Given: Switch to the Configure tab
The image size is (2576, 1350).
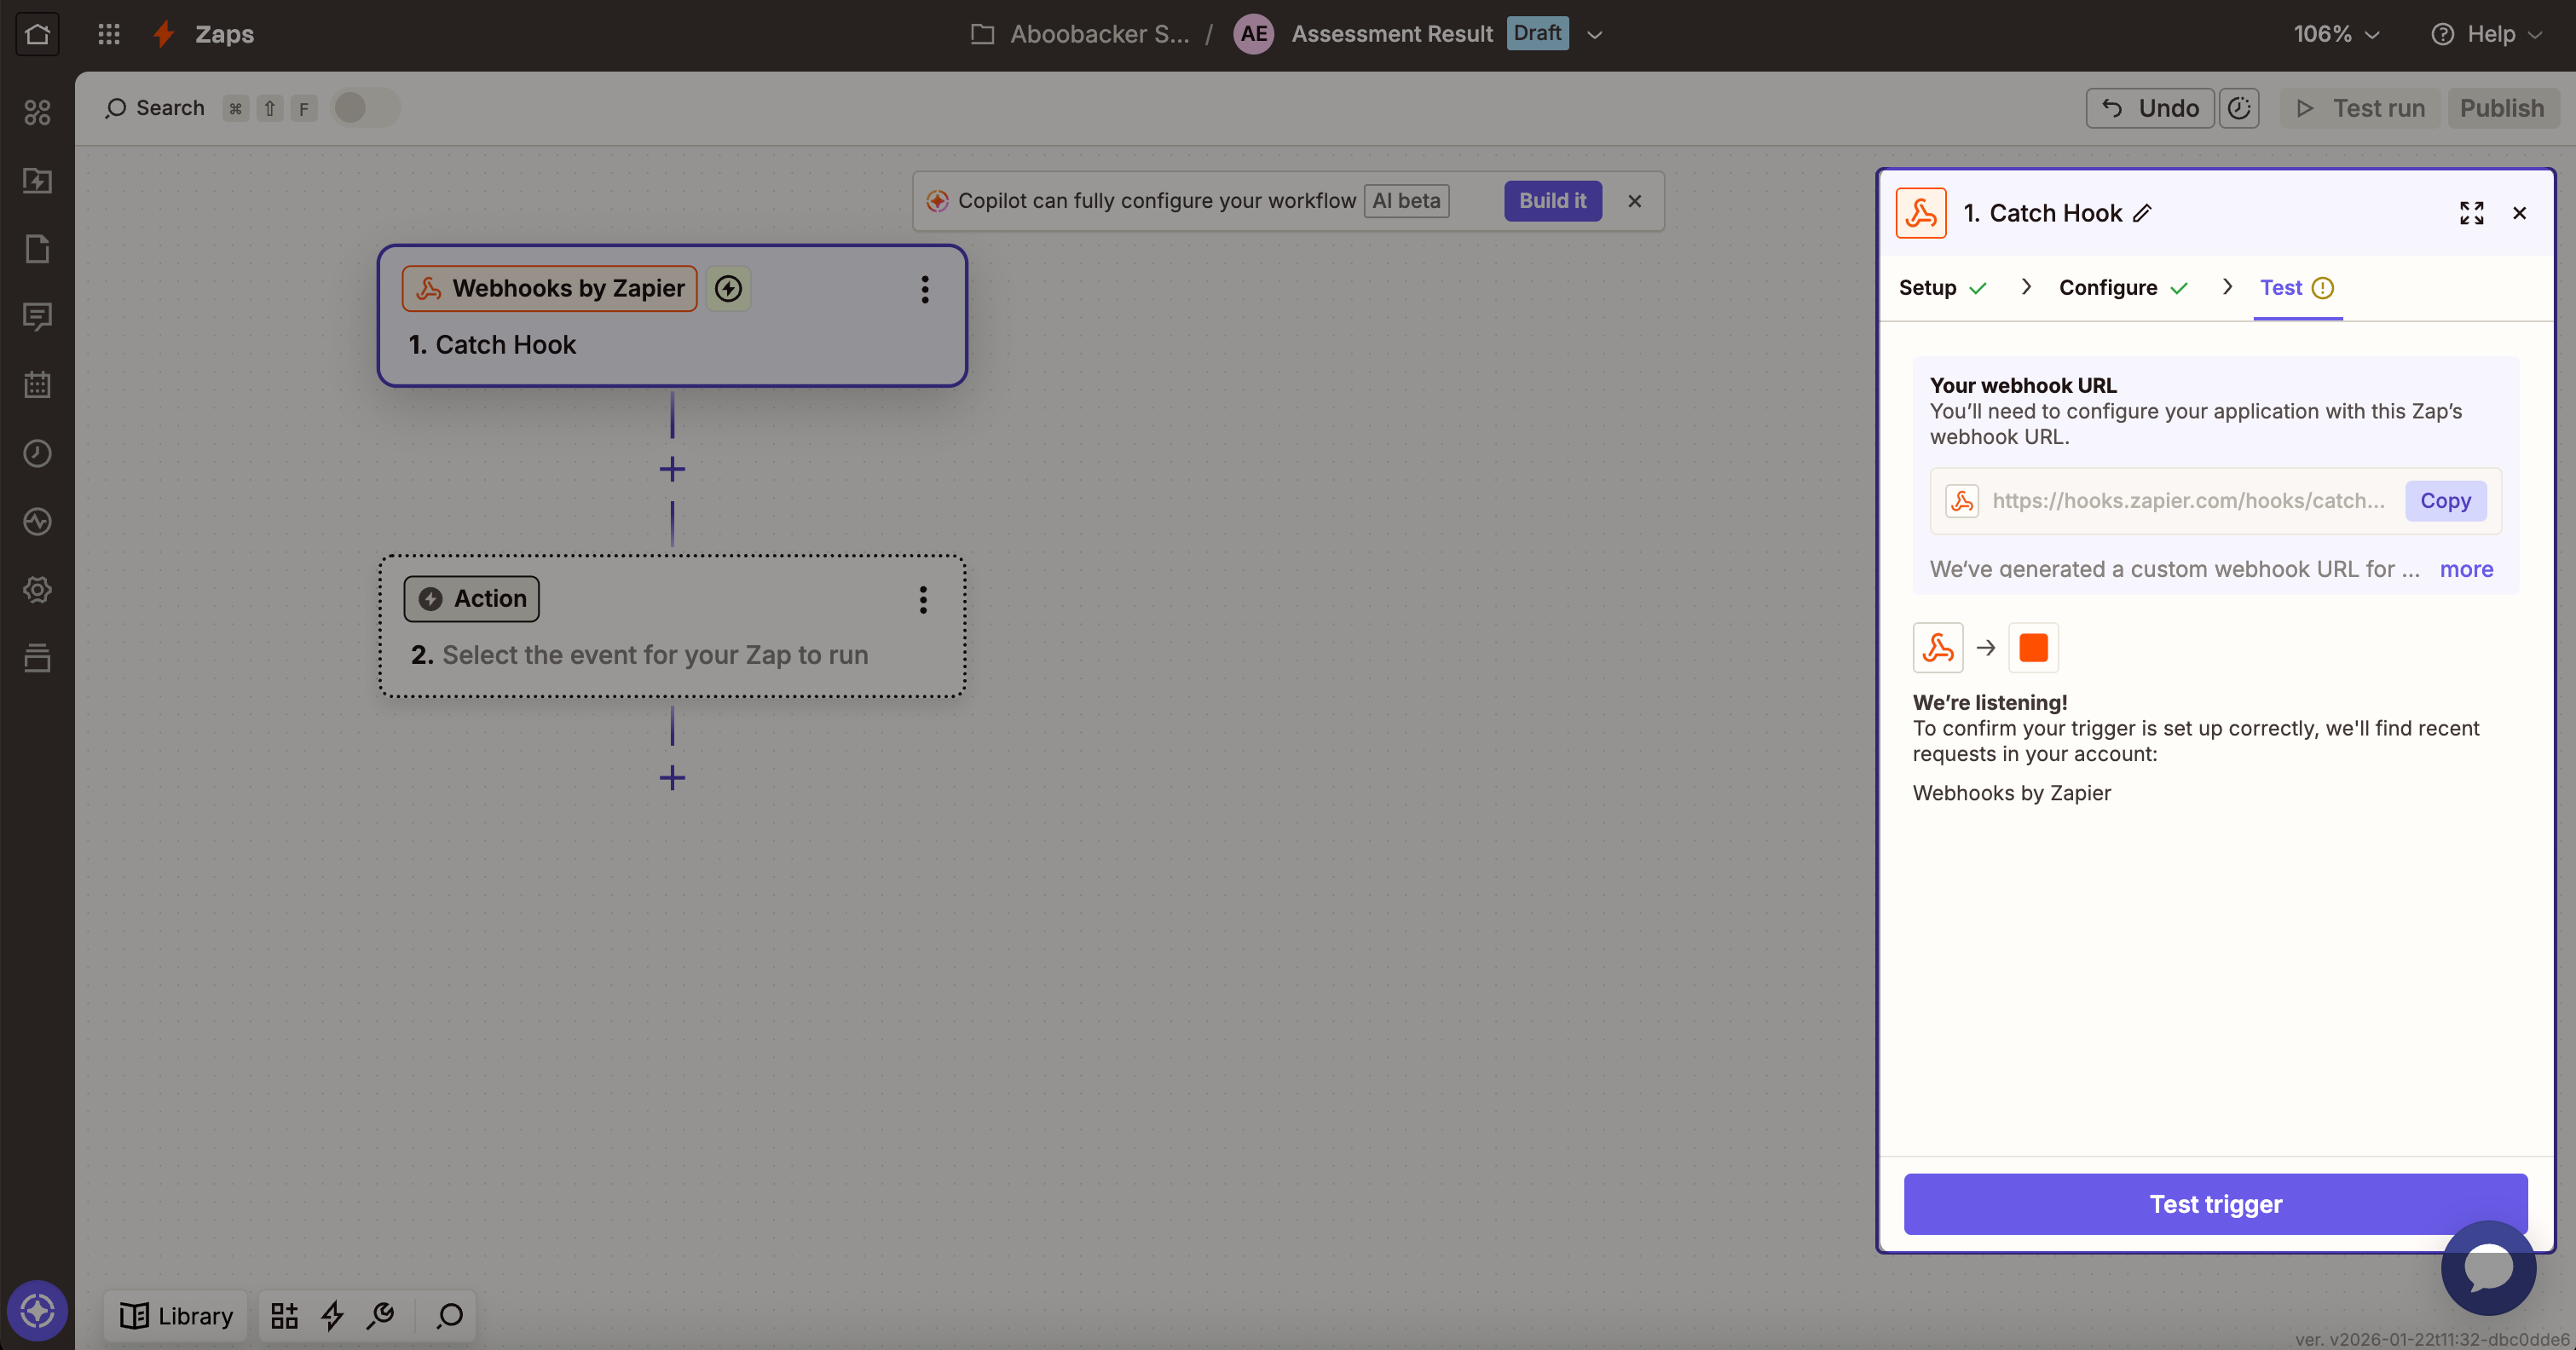Looking at the screenshot, I should click(x=2107, y=288).
